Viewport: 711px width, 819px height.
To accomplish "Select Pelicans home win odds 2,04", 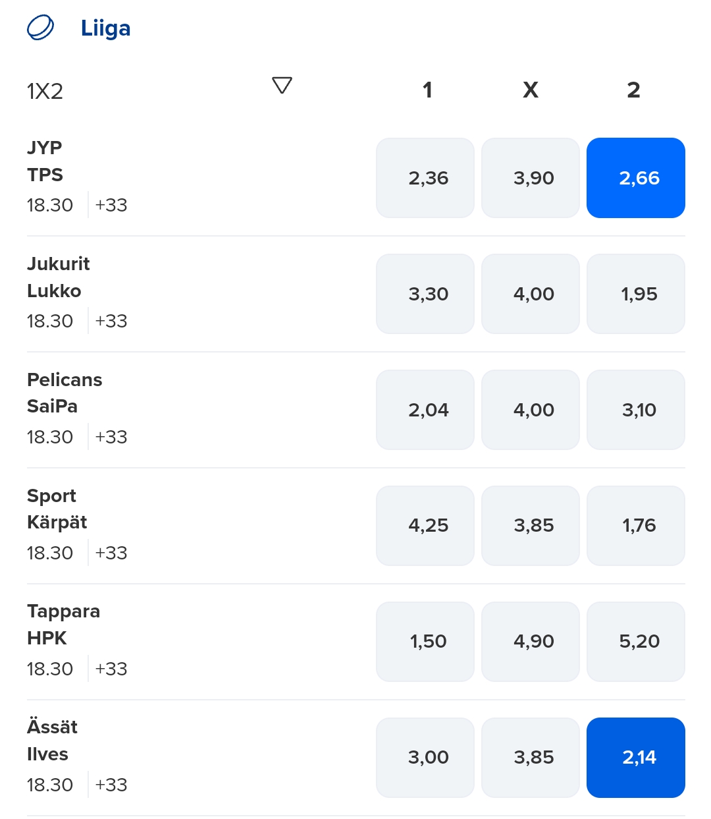I will point(425,410).
